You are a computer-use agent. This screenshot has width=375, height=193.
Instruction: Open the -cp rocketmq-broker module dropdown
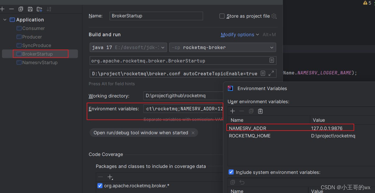(x=222, y=47)
